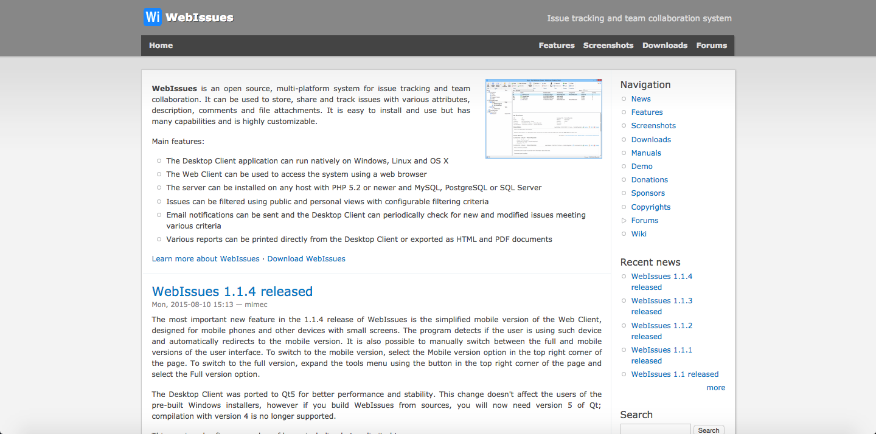
Task: Open Manuals in the sidebar navigation
Action: coord(645,153)
